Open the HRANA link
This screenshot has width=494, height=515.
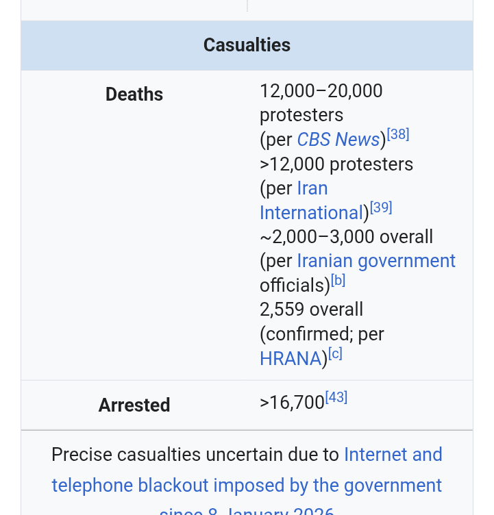pos(291,358)
